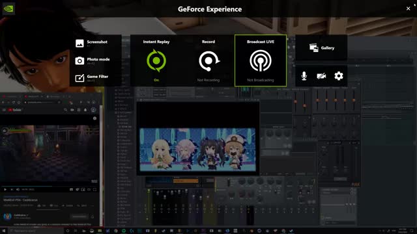This screenshot has width=417, height=234.
Task: Open the YouTube account avatar menu
Action: [x=93, y=110]
